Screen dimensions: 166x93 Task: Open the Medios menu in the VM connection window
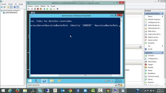43,6
